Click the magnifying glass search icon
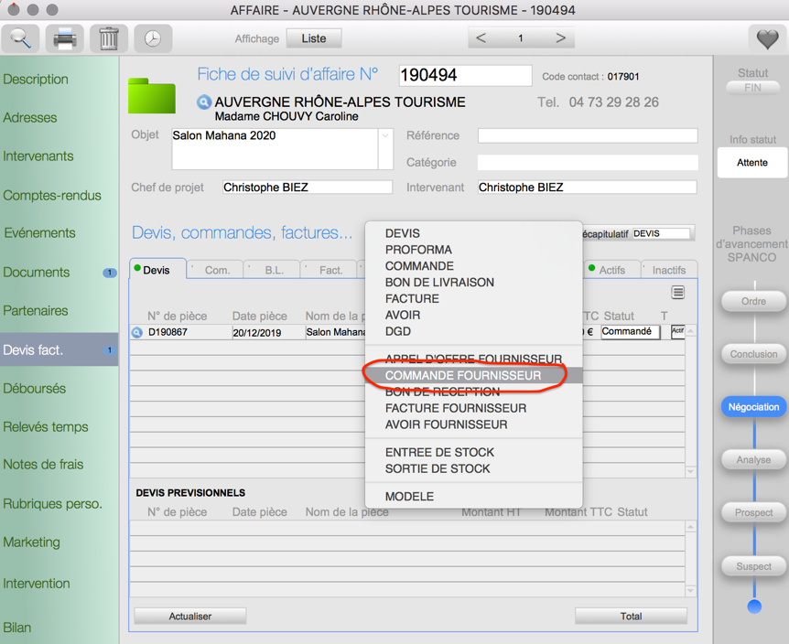 20,38
